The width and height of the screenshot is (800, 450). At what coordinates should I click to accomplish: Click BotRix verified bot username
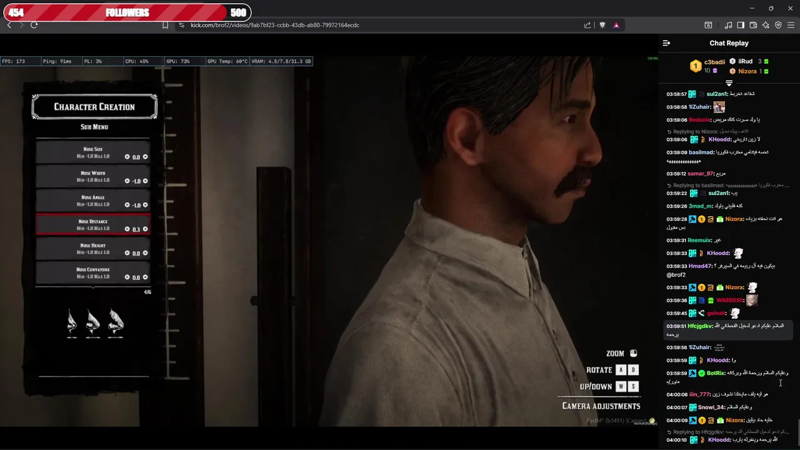coord(716,373)
